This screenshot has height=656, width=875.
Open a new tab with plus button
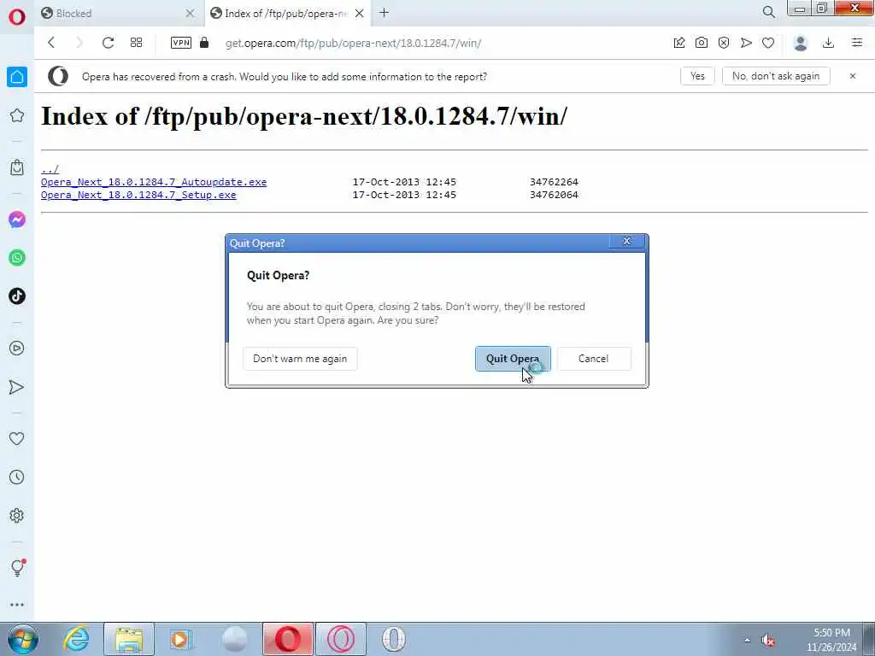pyautogui.click(x=384, y=13)
